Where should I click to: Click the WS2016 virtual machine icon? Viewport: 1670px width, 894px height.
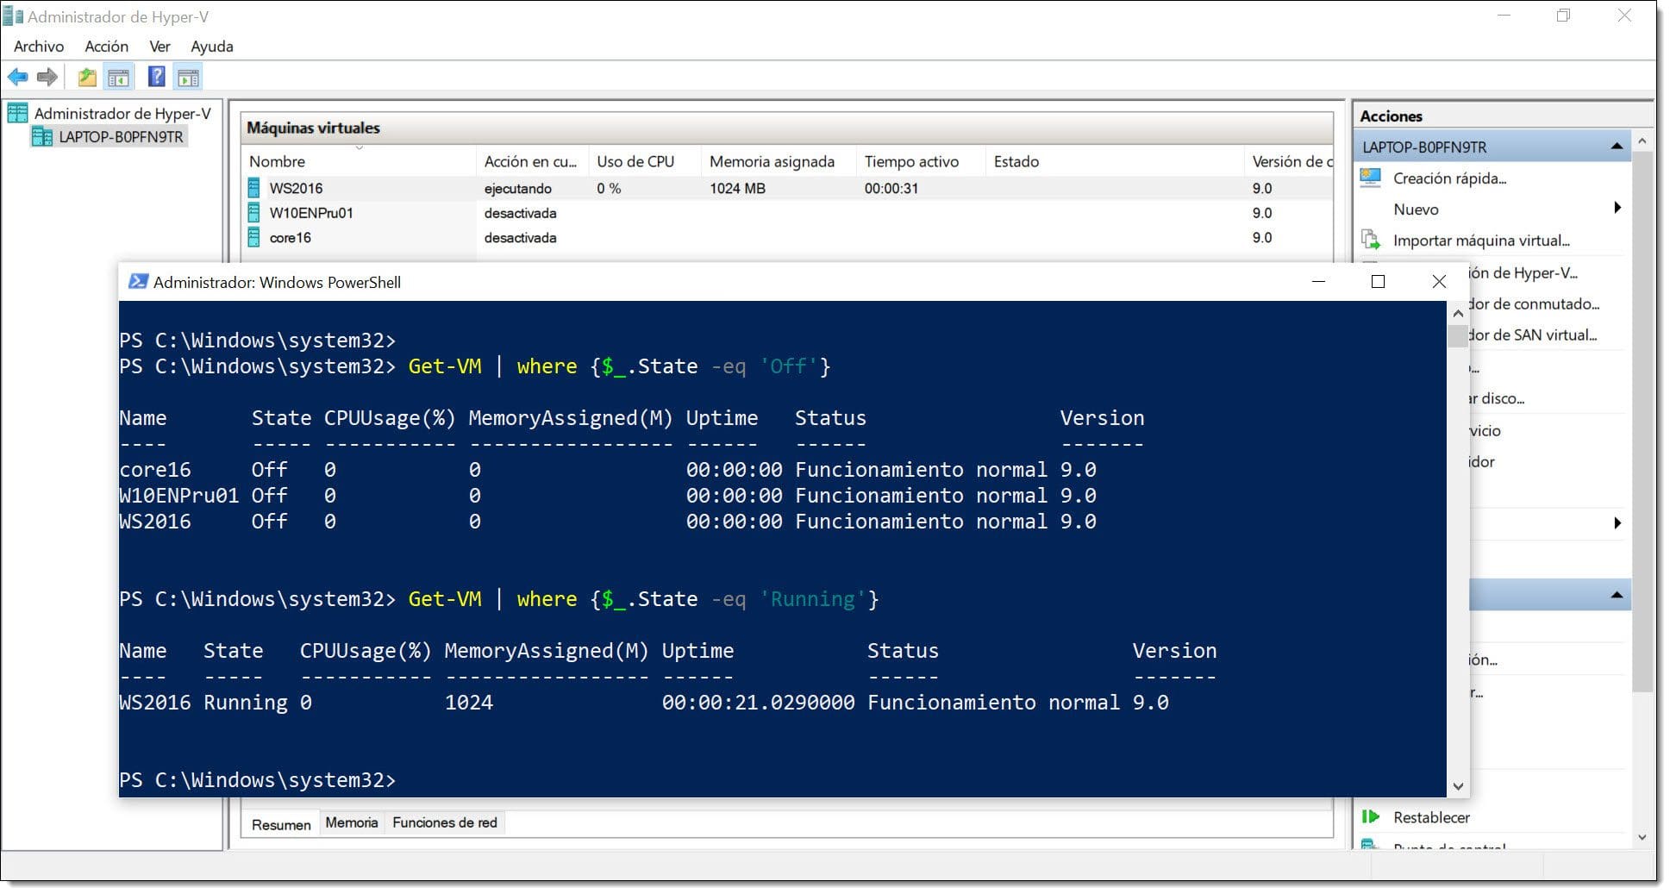(253, 188)
